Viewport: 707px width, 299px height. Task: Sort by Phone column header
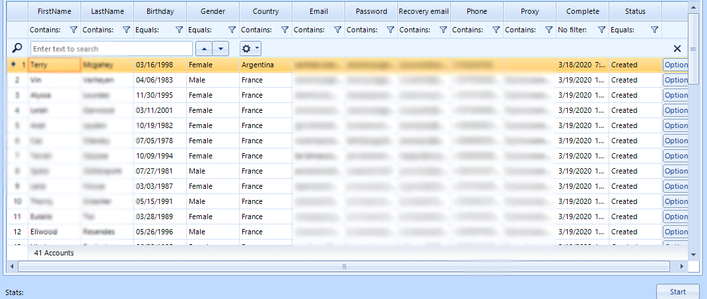pos(477,11)
